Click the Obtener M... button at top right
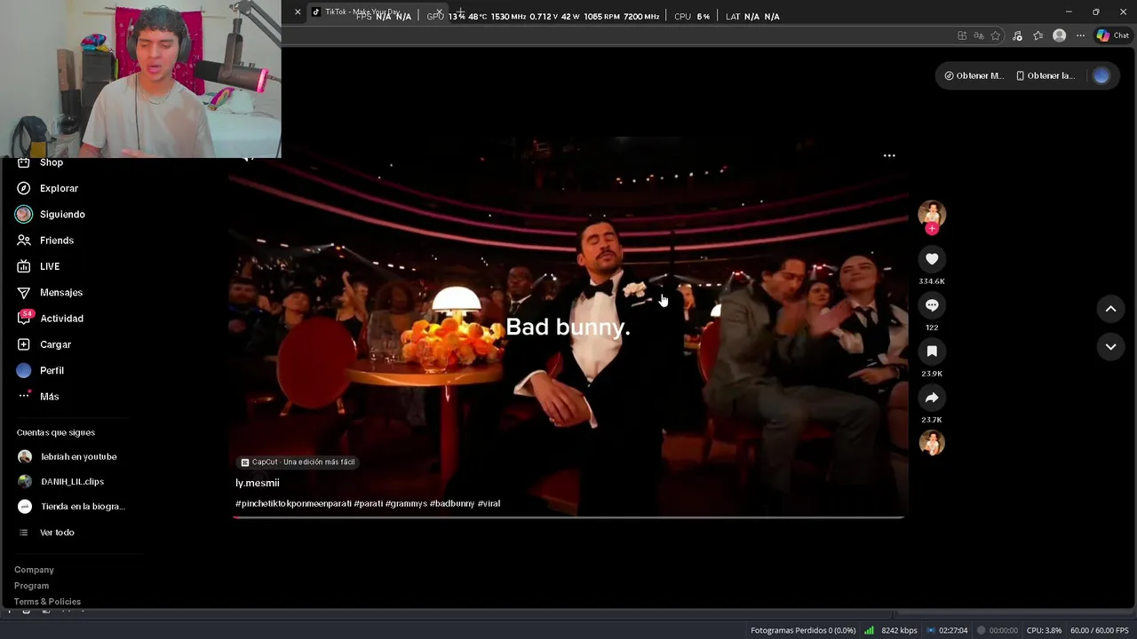 point(974,75)
